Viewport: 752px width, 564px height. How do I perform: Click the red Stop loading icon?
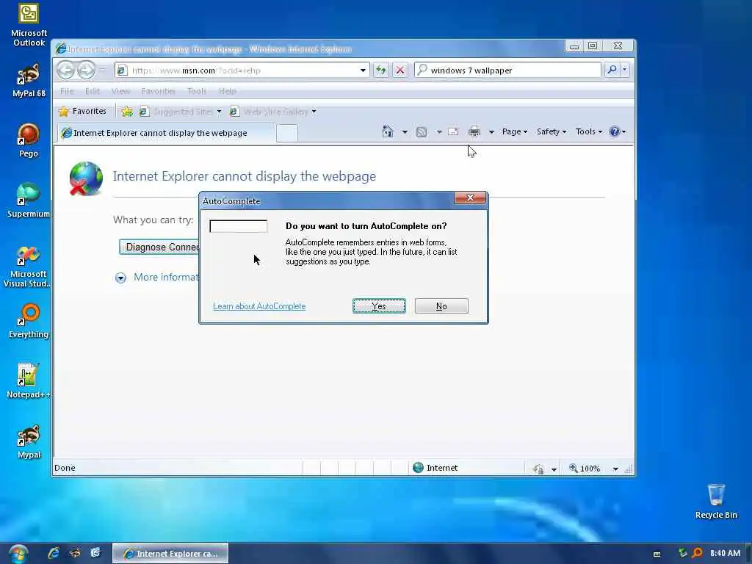399,70
